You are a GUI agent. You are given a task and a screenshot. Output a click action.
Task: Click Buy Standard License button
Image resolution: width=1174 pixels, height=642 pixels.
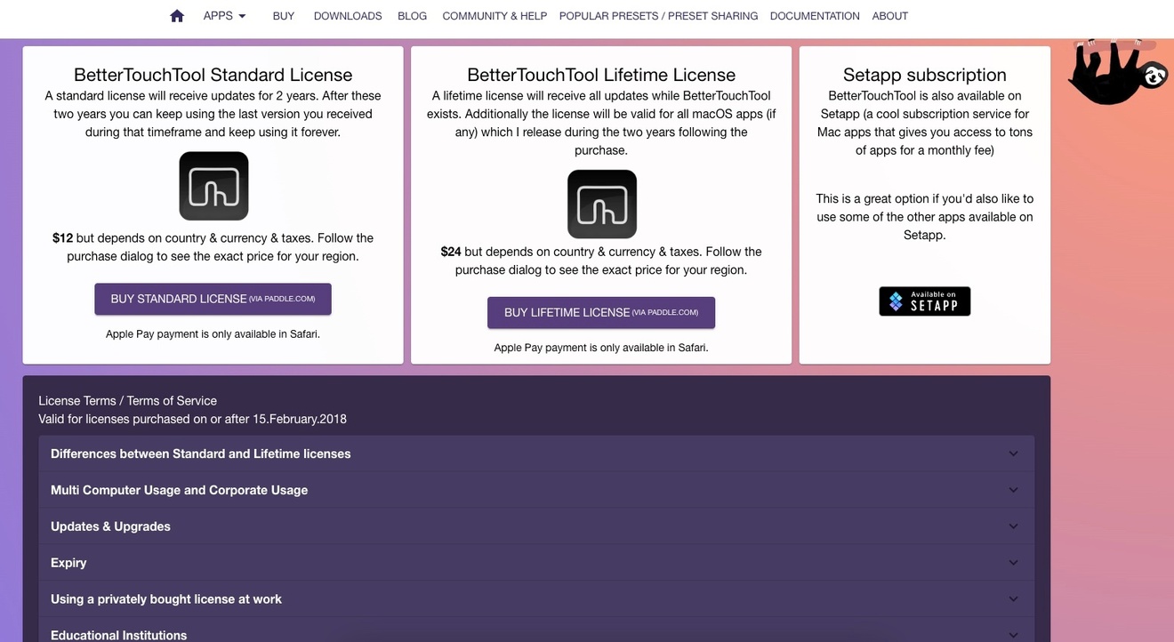coord(213,299)
